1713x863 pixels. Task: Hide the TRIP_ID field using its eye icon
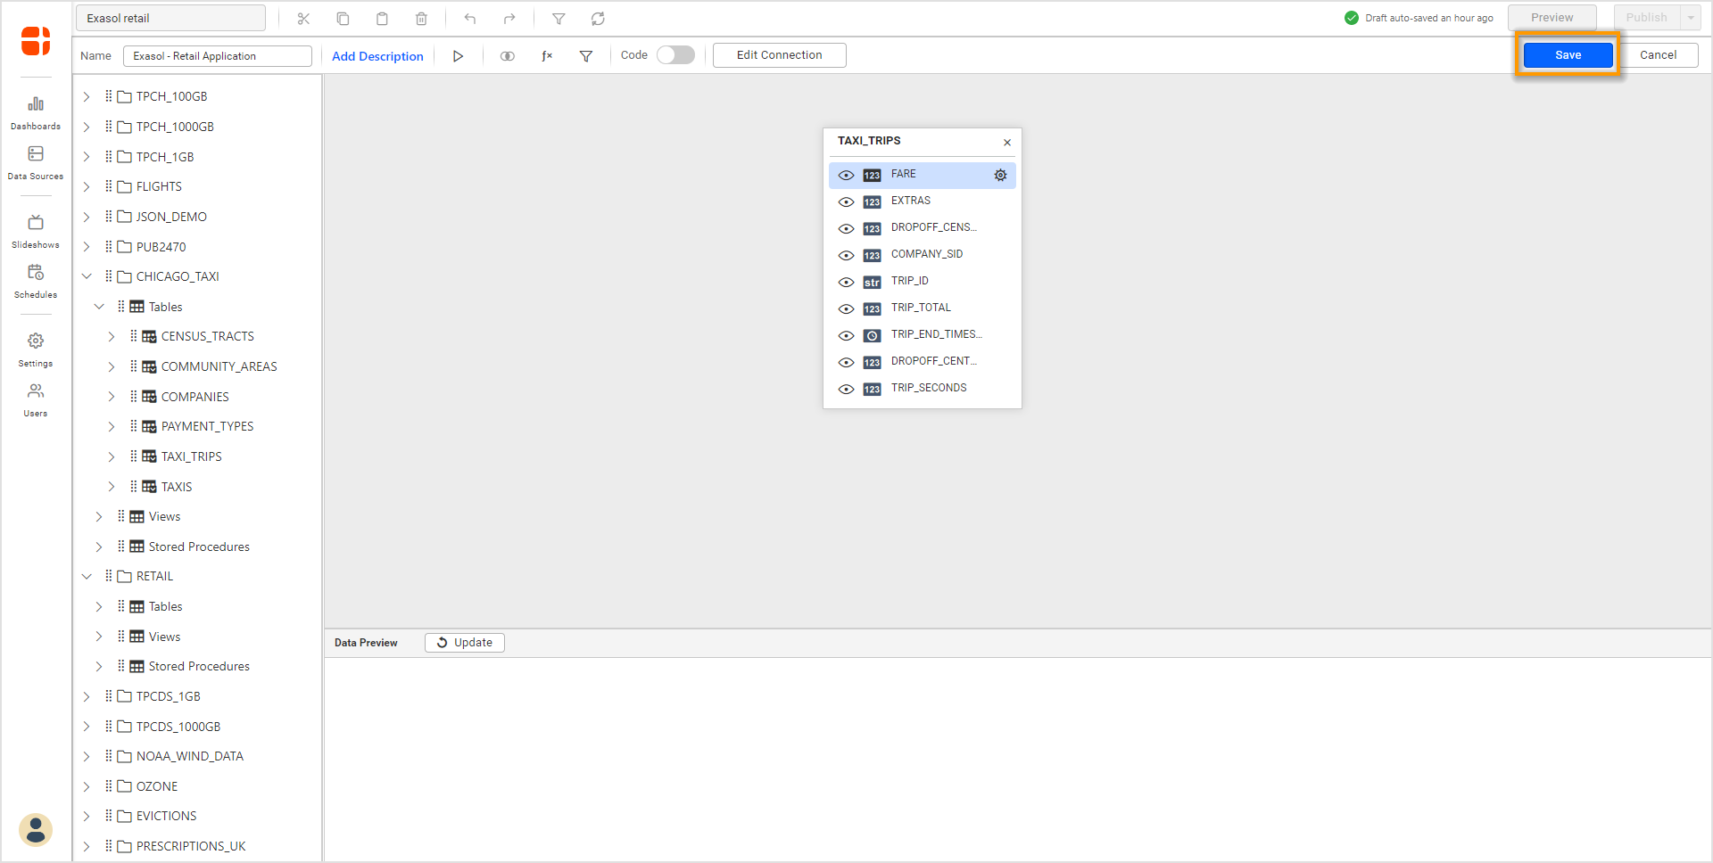click(x=846, y=283)
